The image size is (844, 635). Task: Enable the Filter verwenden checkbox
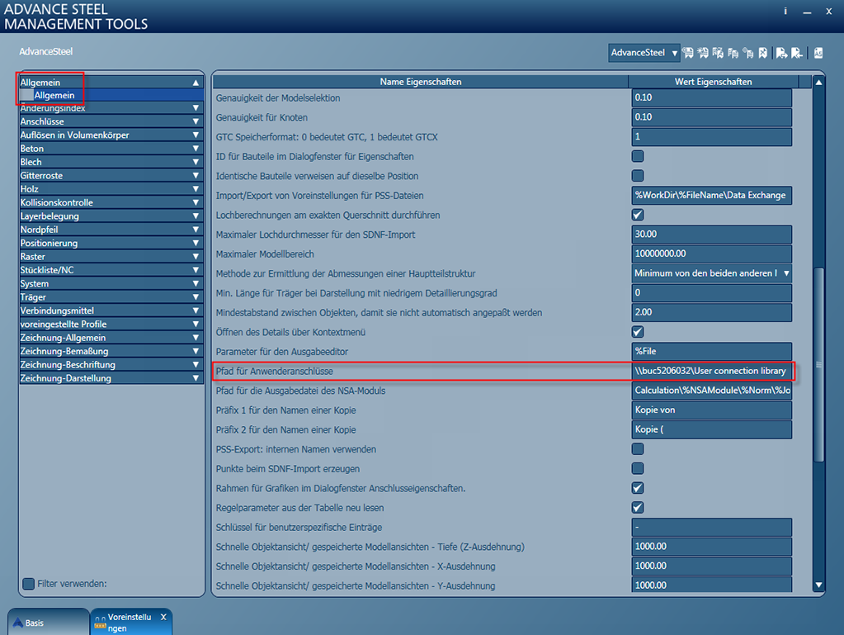pos(29,583)
